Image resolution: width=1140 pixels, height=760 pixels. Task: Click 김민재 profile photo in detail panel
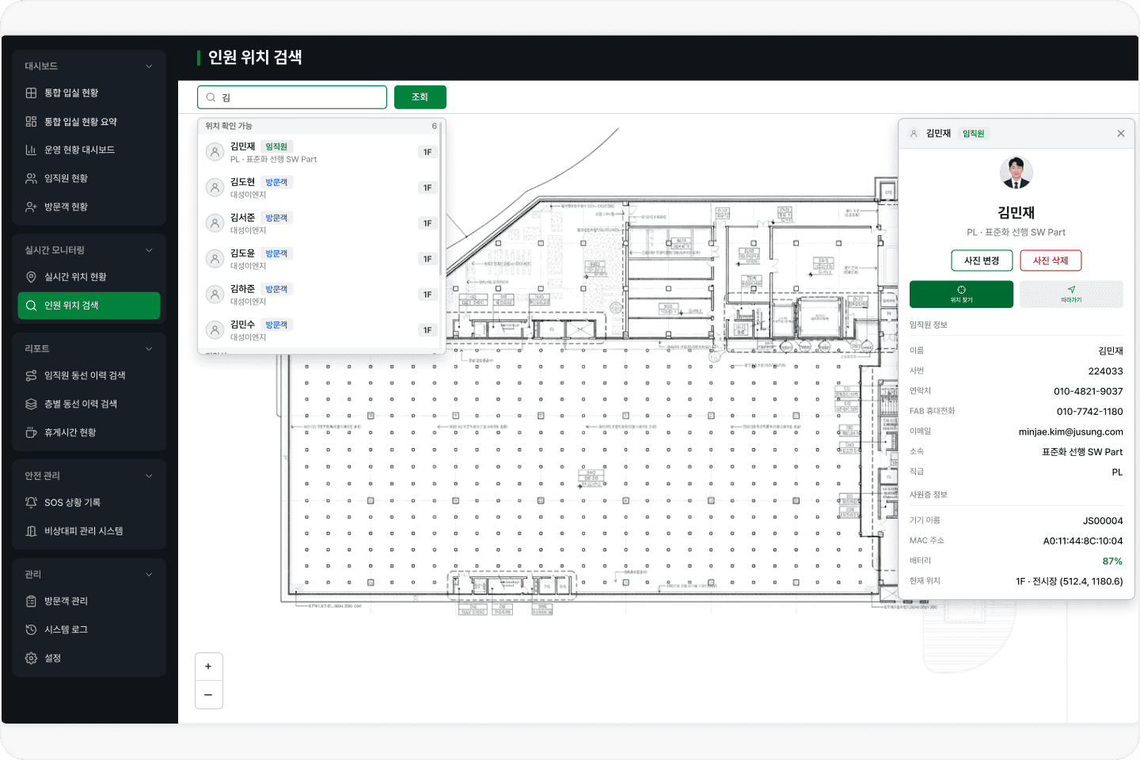[1016, 173]
